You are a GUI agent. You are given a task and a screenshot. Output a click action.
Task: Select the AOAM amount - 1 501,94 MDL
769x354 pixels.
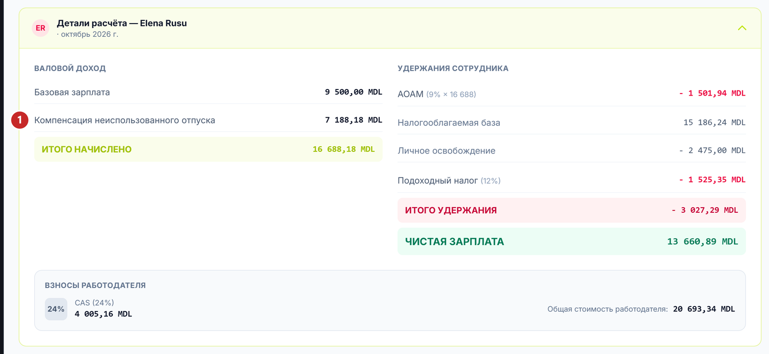713,93
